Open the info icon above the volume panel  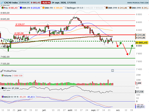(x=113, y=70)
